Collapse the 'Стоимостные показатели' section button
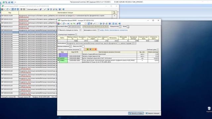The image size is (212, 119). tap(76, 34)
